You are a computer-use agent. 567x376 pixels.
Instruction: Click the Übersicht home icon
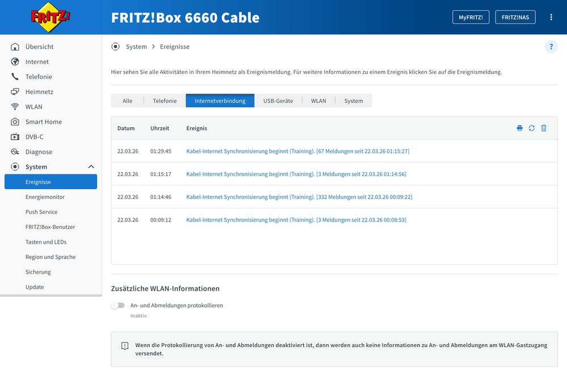tap(15, 47)
